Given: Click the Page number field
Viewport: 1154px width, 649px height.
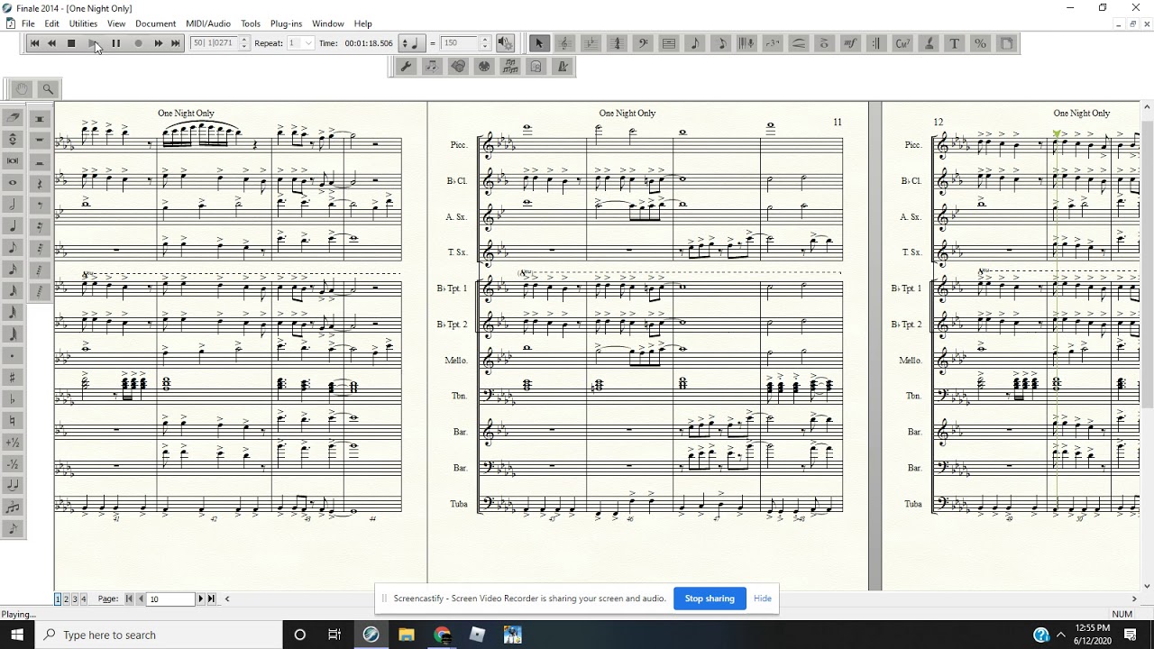Looking at the screenshot, I should pyautogui.click(x=171, y=599).
